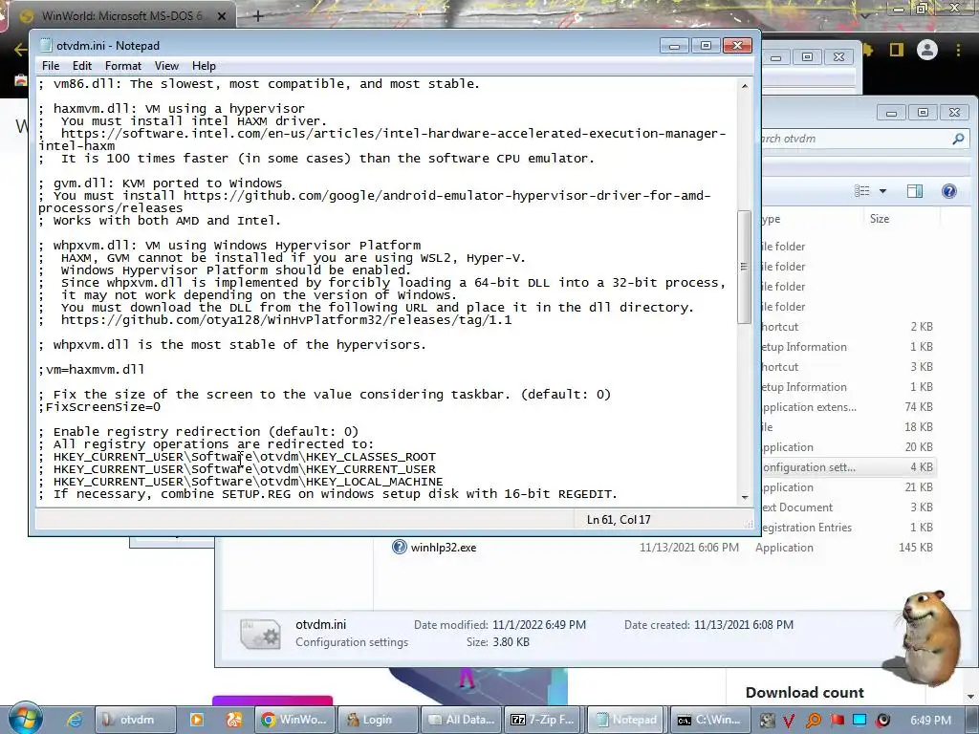Open the Format menu in Notepad
The image size is (979, 734).
123,66
